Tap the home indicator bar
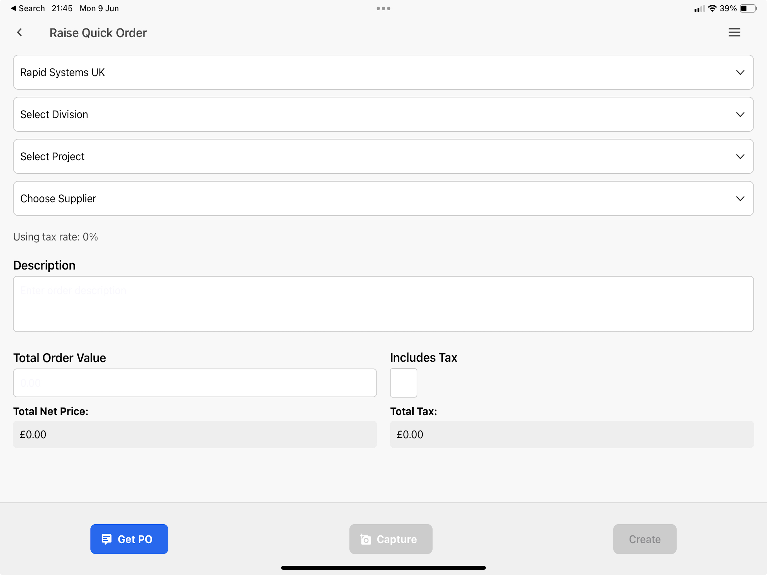Image resolution: width=767 pixels, height=575 pixels. 384,568
